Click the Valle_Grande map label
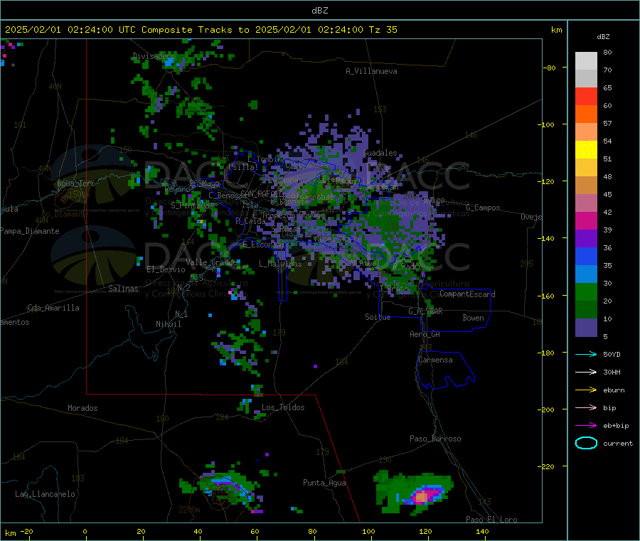 click(x=211, y=262)
